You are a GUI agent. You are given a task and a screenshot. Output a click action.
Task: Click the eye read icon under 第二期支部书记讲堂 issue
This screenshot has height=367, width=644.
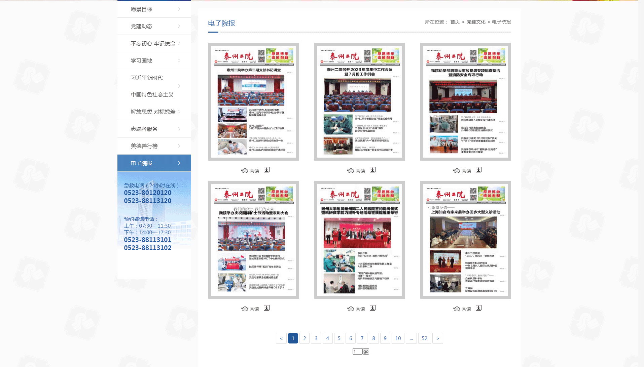click(x=245, y=171)
